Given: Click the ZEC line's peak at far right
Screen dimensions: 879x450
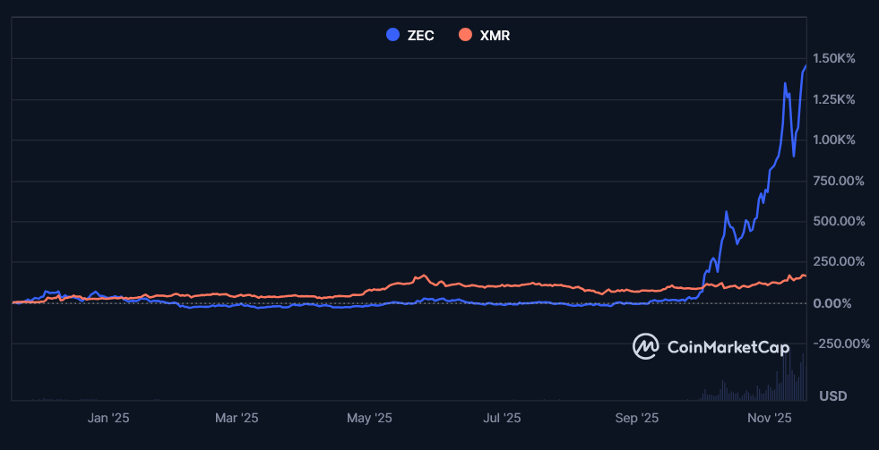Looking at the screenshot, I should coord(805,66).
